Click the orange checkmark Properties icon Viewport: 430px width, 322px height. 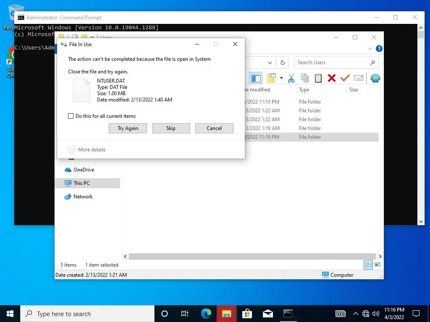tap(345, 78)
